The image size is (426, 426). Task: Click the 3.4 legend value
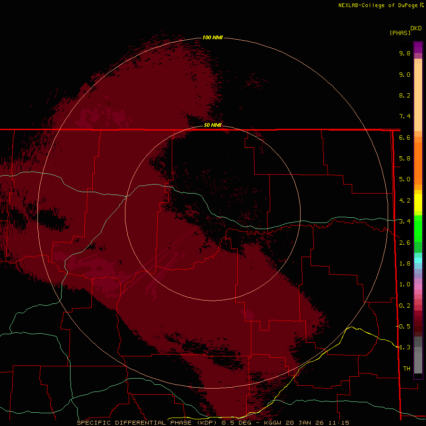405,222
